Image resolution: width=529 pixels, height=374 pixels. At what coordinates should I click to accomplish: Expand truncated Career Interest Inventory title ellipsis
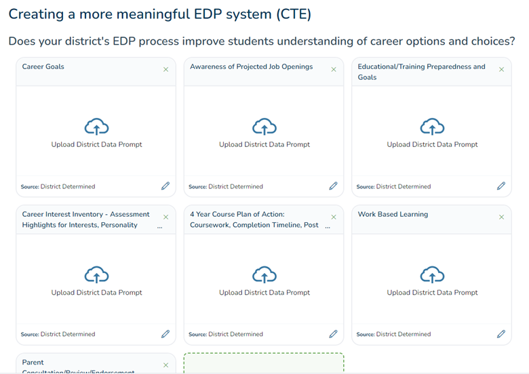pyautogui.click(x=160, y=227)
